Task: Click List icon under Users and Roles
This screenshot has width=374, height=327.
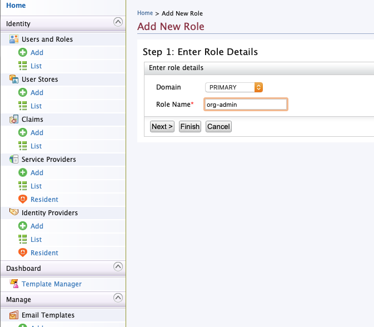Action: tap(23, 66)
